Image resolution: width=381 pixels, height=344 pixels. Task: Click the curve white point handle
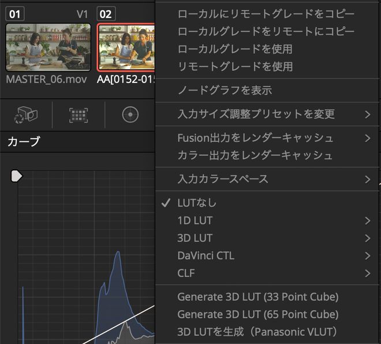coord(17,176)
